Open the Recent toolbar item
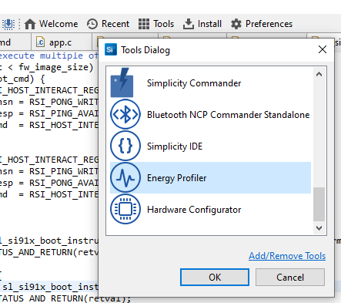This screenshot has width=341, height=303. [108, 24]
